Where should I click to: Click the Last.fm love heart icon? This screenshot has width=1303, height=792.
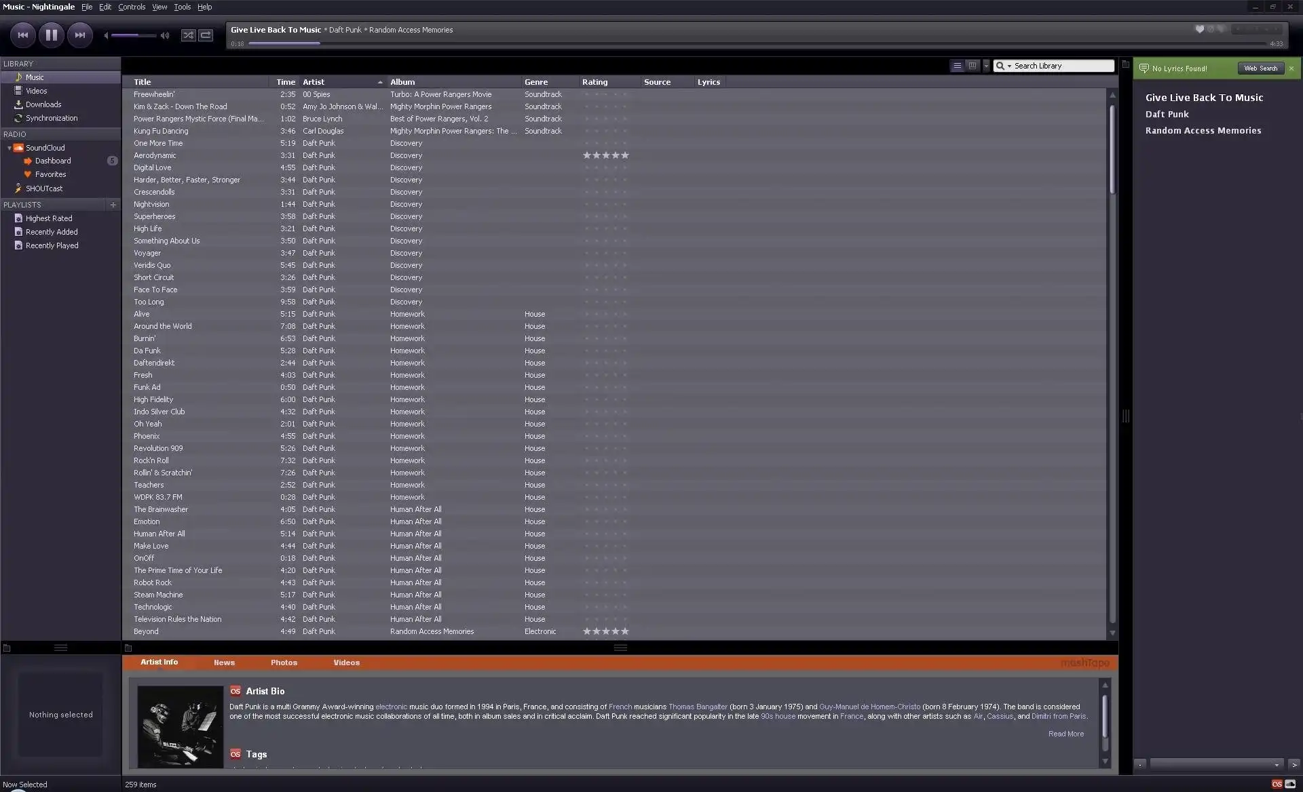tap(1199, 29)
